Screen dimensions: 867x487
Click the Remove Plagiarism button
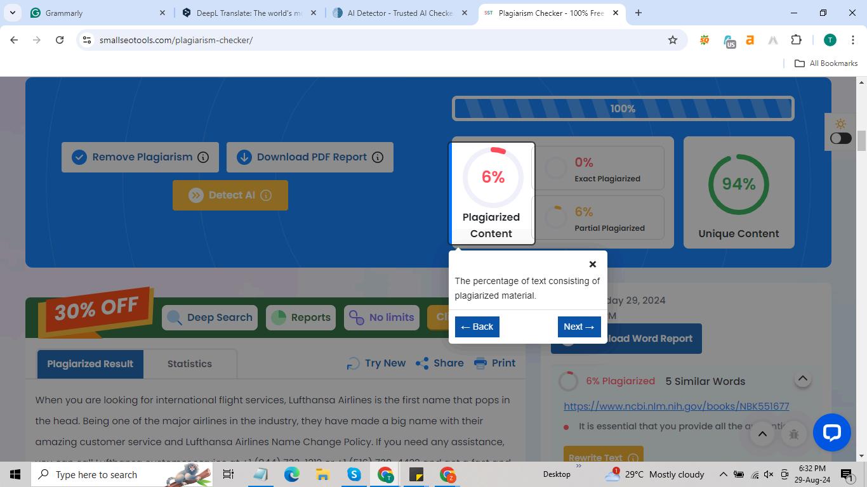pyautogui.click(x=140, y=157)
